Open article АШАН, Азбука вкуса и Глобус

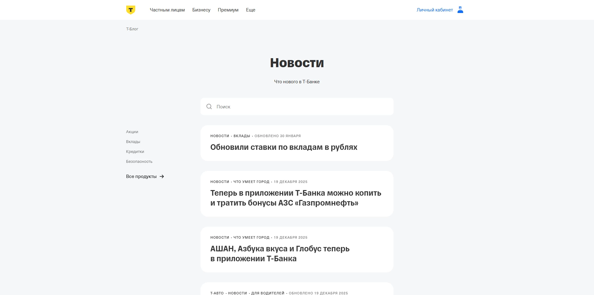[280, 254]
